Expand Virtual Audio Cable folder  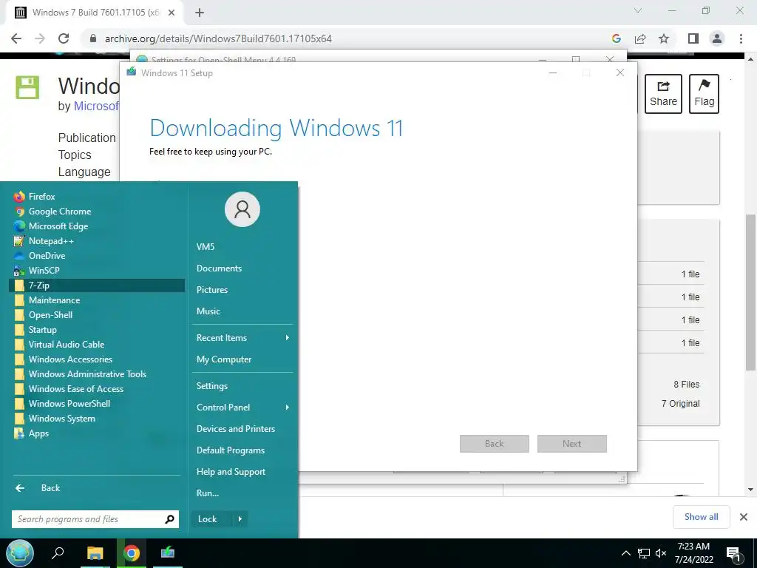coord(97,345)
